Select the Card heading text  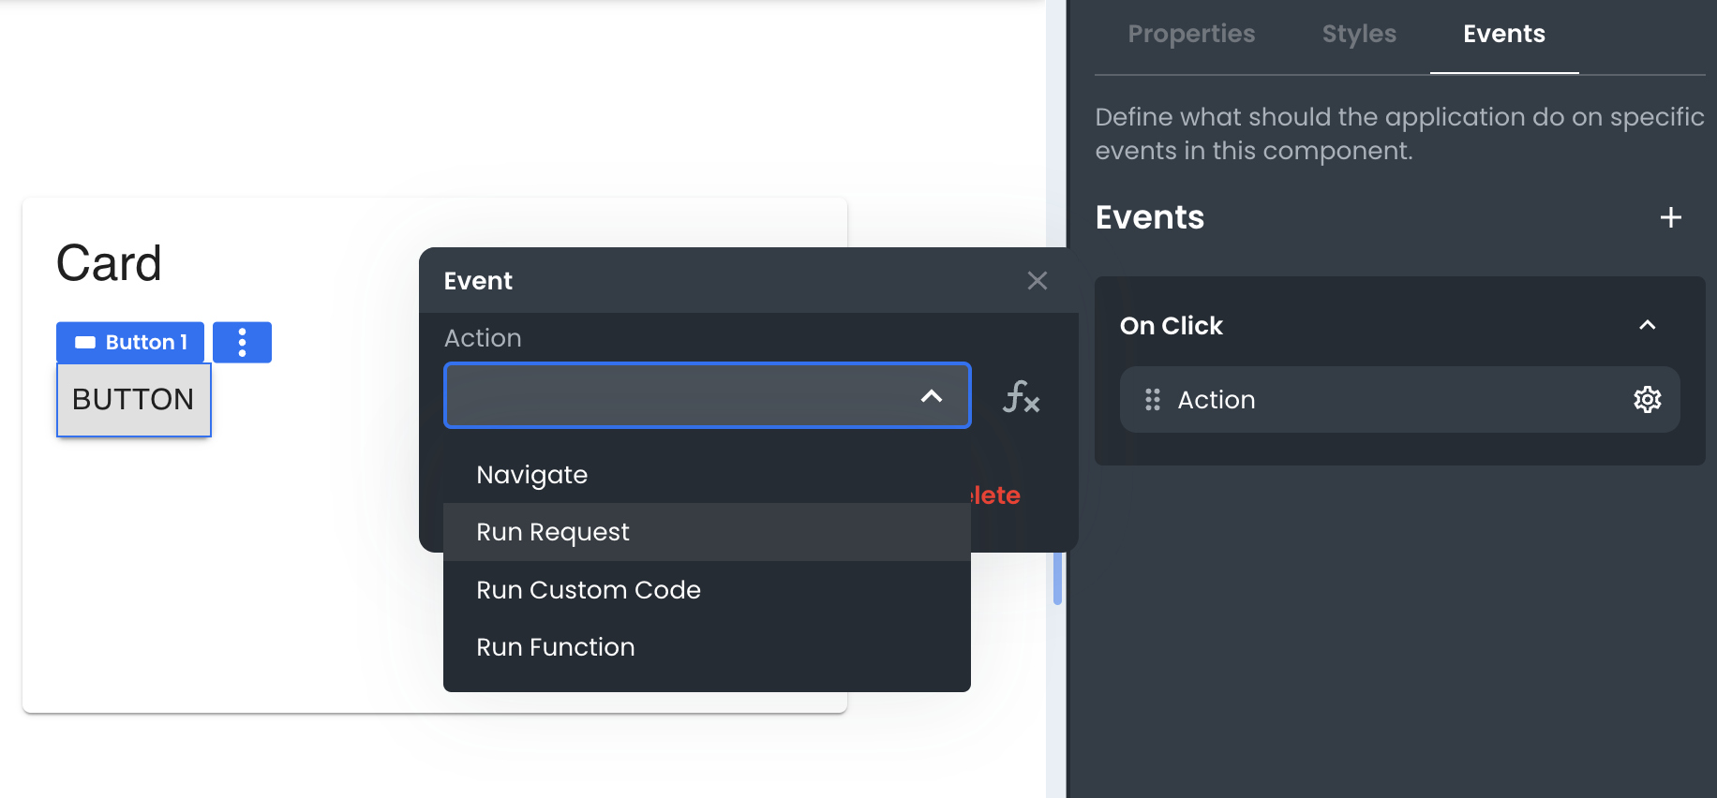(x=109, y=263)
